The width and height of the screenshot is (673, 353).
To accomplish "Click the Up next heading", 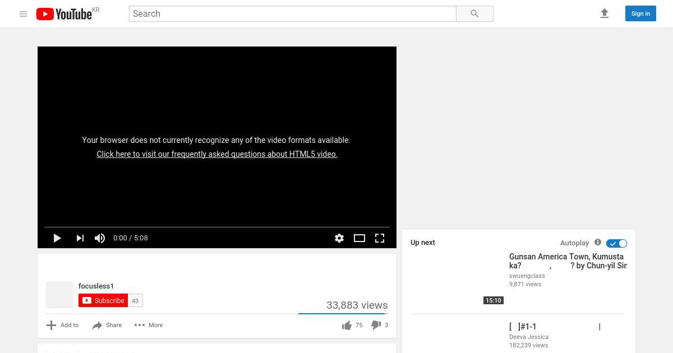I will pos(423,243).
